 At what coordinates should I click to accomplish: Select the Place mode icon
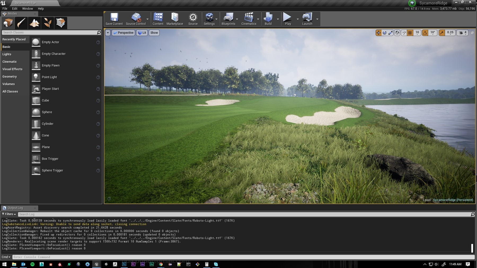click(8, 23)
